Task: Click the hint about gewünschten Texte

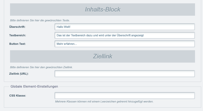Action: click(40, 20)
